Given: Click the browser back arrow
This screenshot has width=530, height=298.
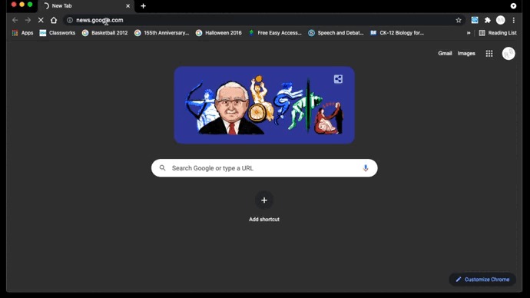Looking at the screenshot, I should (15, 20).
